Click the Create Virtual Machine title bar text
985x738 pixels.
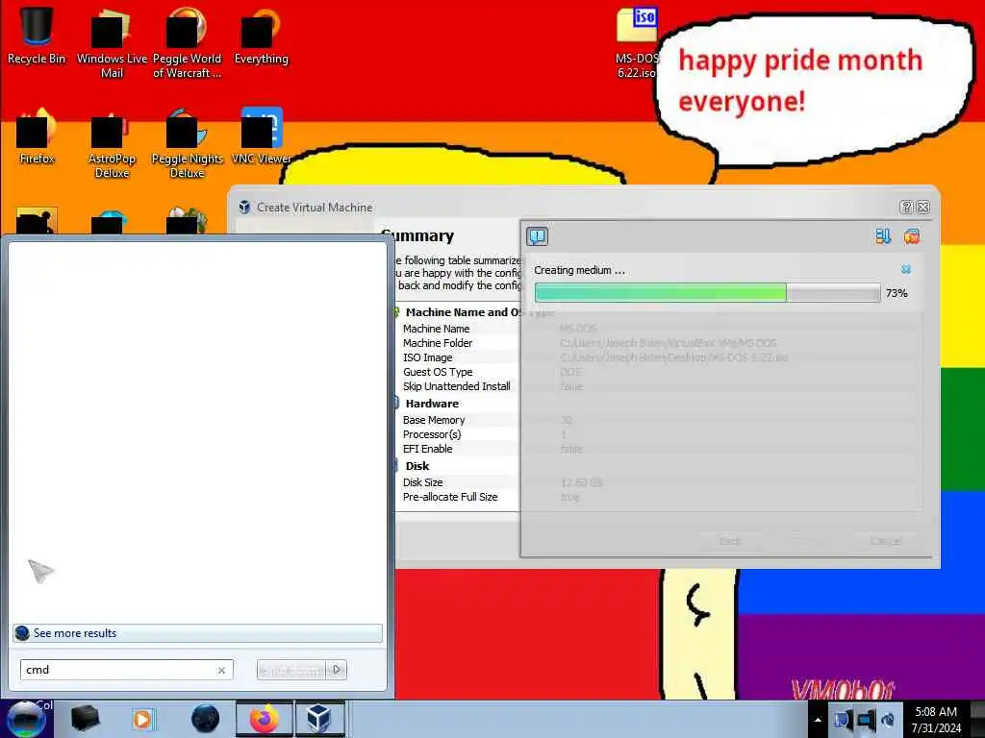point(315,208)
